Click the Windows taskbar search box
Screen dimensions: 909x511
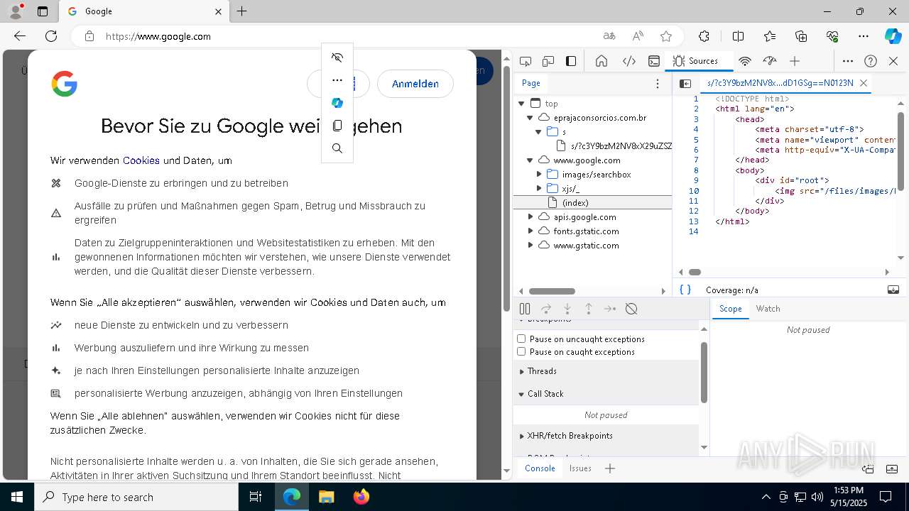coord(136,497)
